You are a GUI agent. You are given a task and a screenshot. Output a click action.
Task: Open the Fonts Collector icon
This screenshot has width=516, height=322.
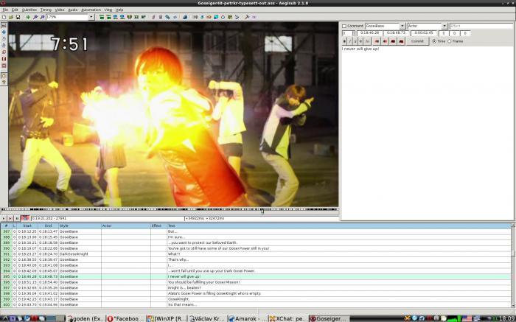pos(175,17)
